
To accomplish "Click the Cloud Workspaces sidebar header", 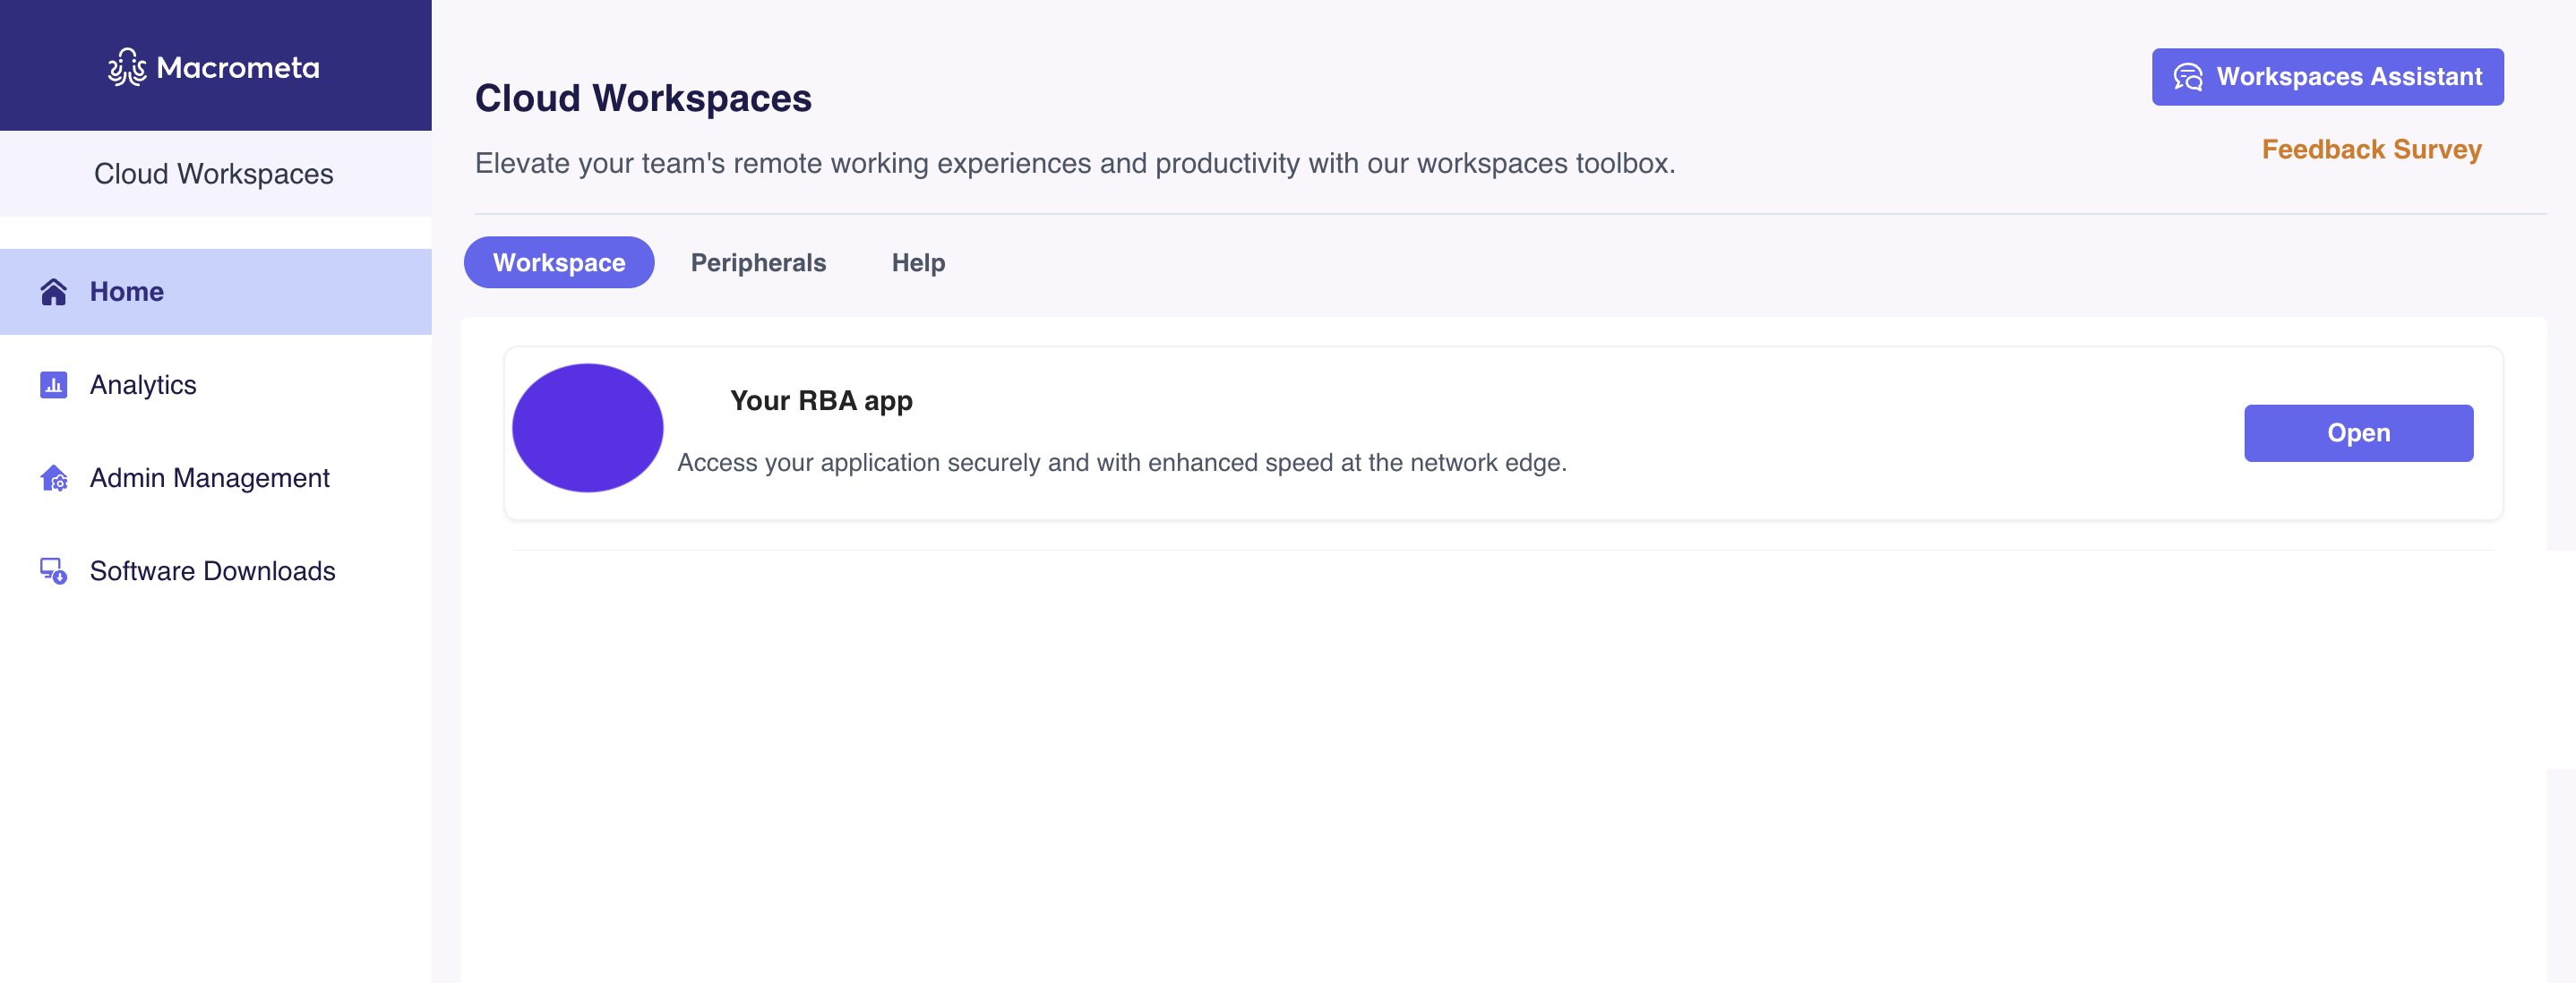I will 214,174.
